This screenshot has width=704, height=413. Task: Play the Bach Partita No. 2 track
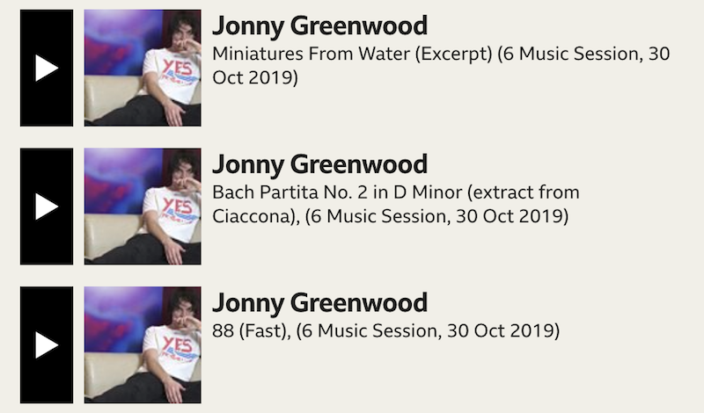pyautogui.click(x=47, y=206)
